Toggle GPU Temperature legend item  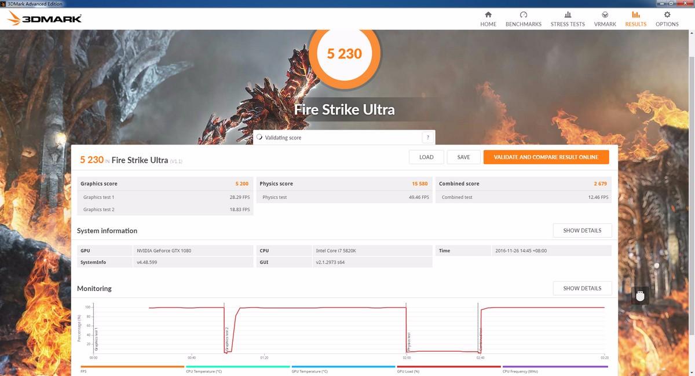click(309, 371)
